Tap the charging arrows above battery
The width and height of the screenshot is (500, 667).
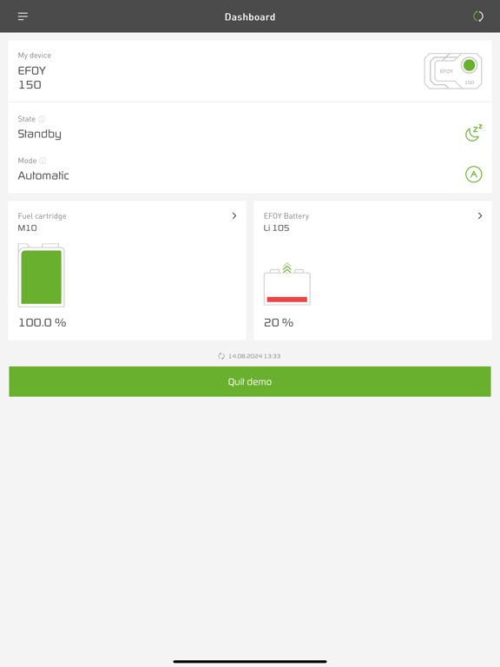287,267
